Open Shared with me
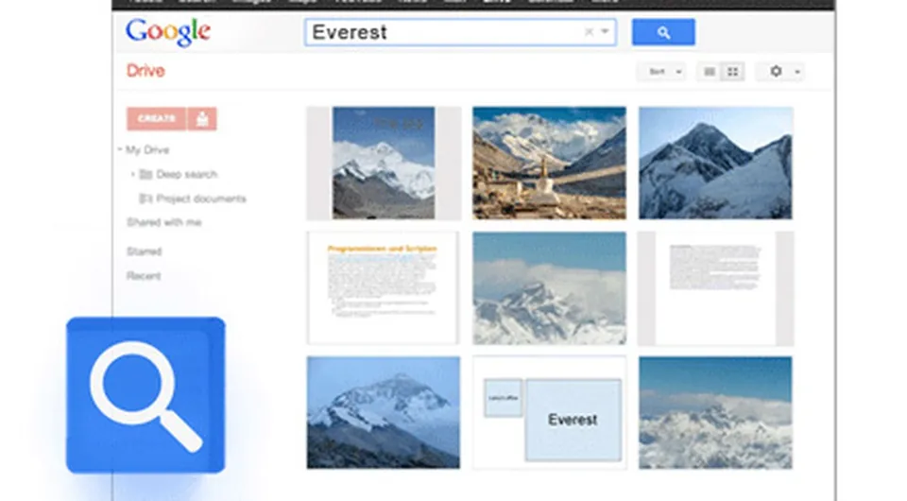 click(164, 222)
